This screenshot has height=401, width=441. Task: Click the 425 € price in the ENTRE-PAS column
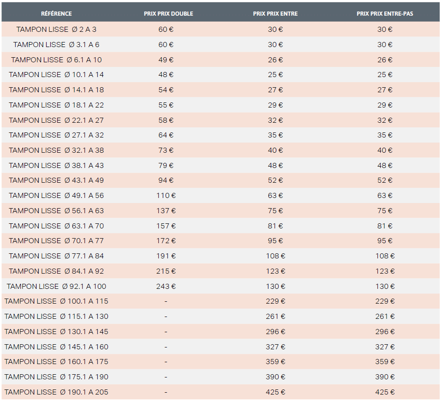385,392
